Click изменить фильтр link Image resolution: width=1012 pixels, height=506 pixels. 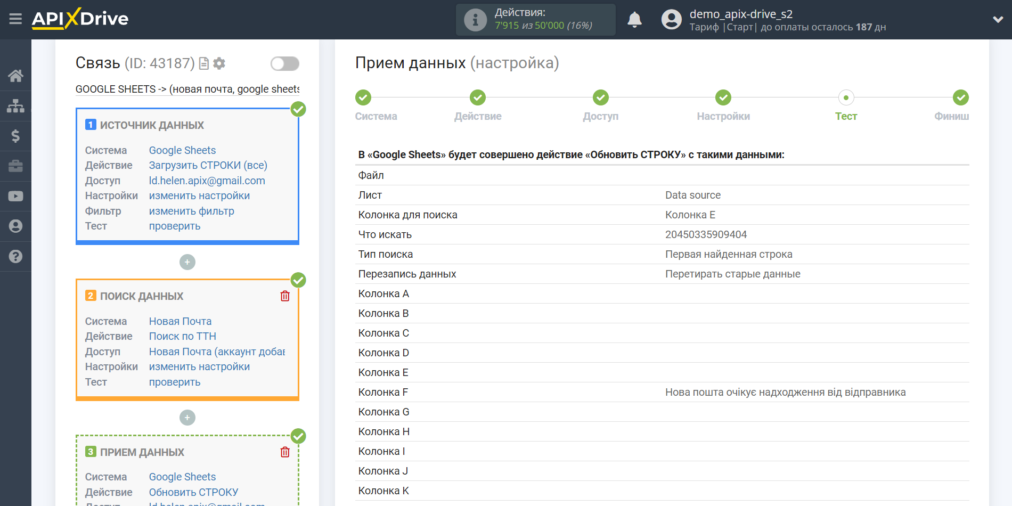[x=191, y=211]
